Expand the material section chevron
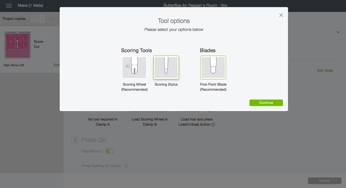Screen dimensions: 346x188 point(338,32)
